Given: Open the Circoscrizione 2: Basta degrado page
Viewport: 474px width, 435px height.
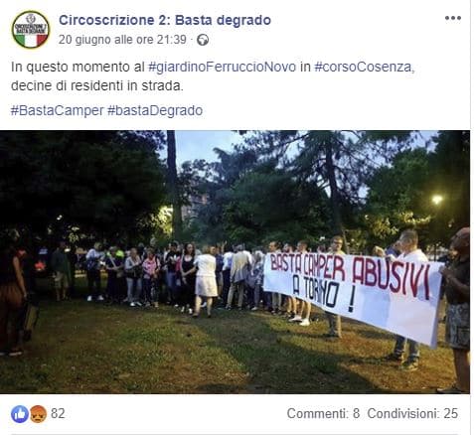Looking at the screenshot, I should 165,20.
